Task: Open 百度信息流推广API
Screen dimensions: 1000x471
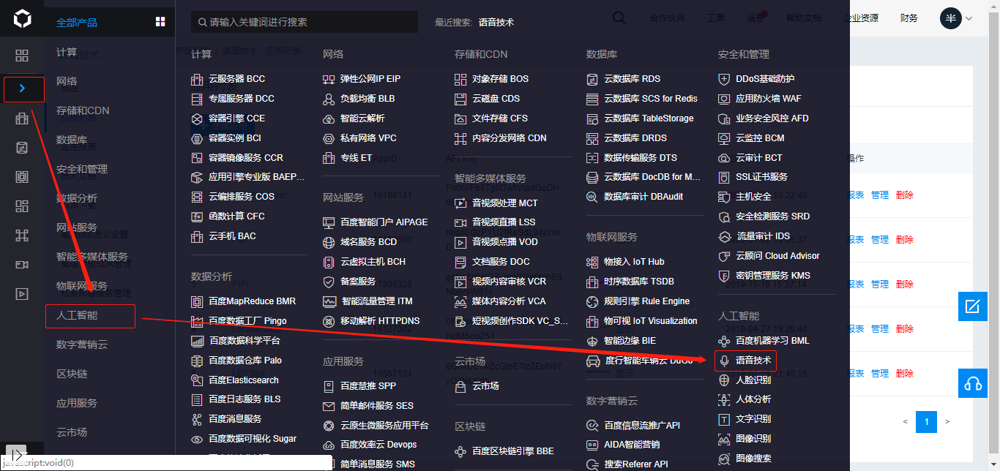Action: (633, 425)
